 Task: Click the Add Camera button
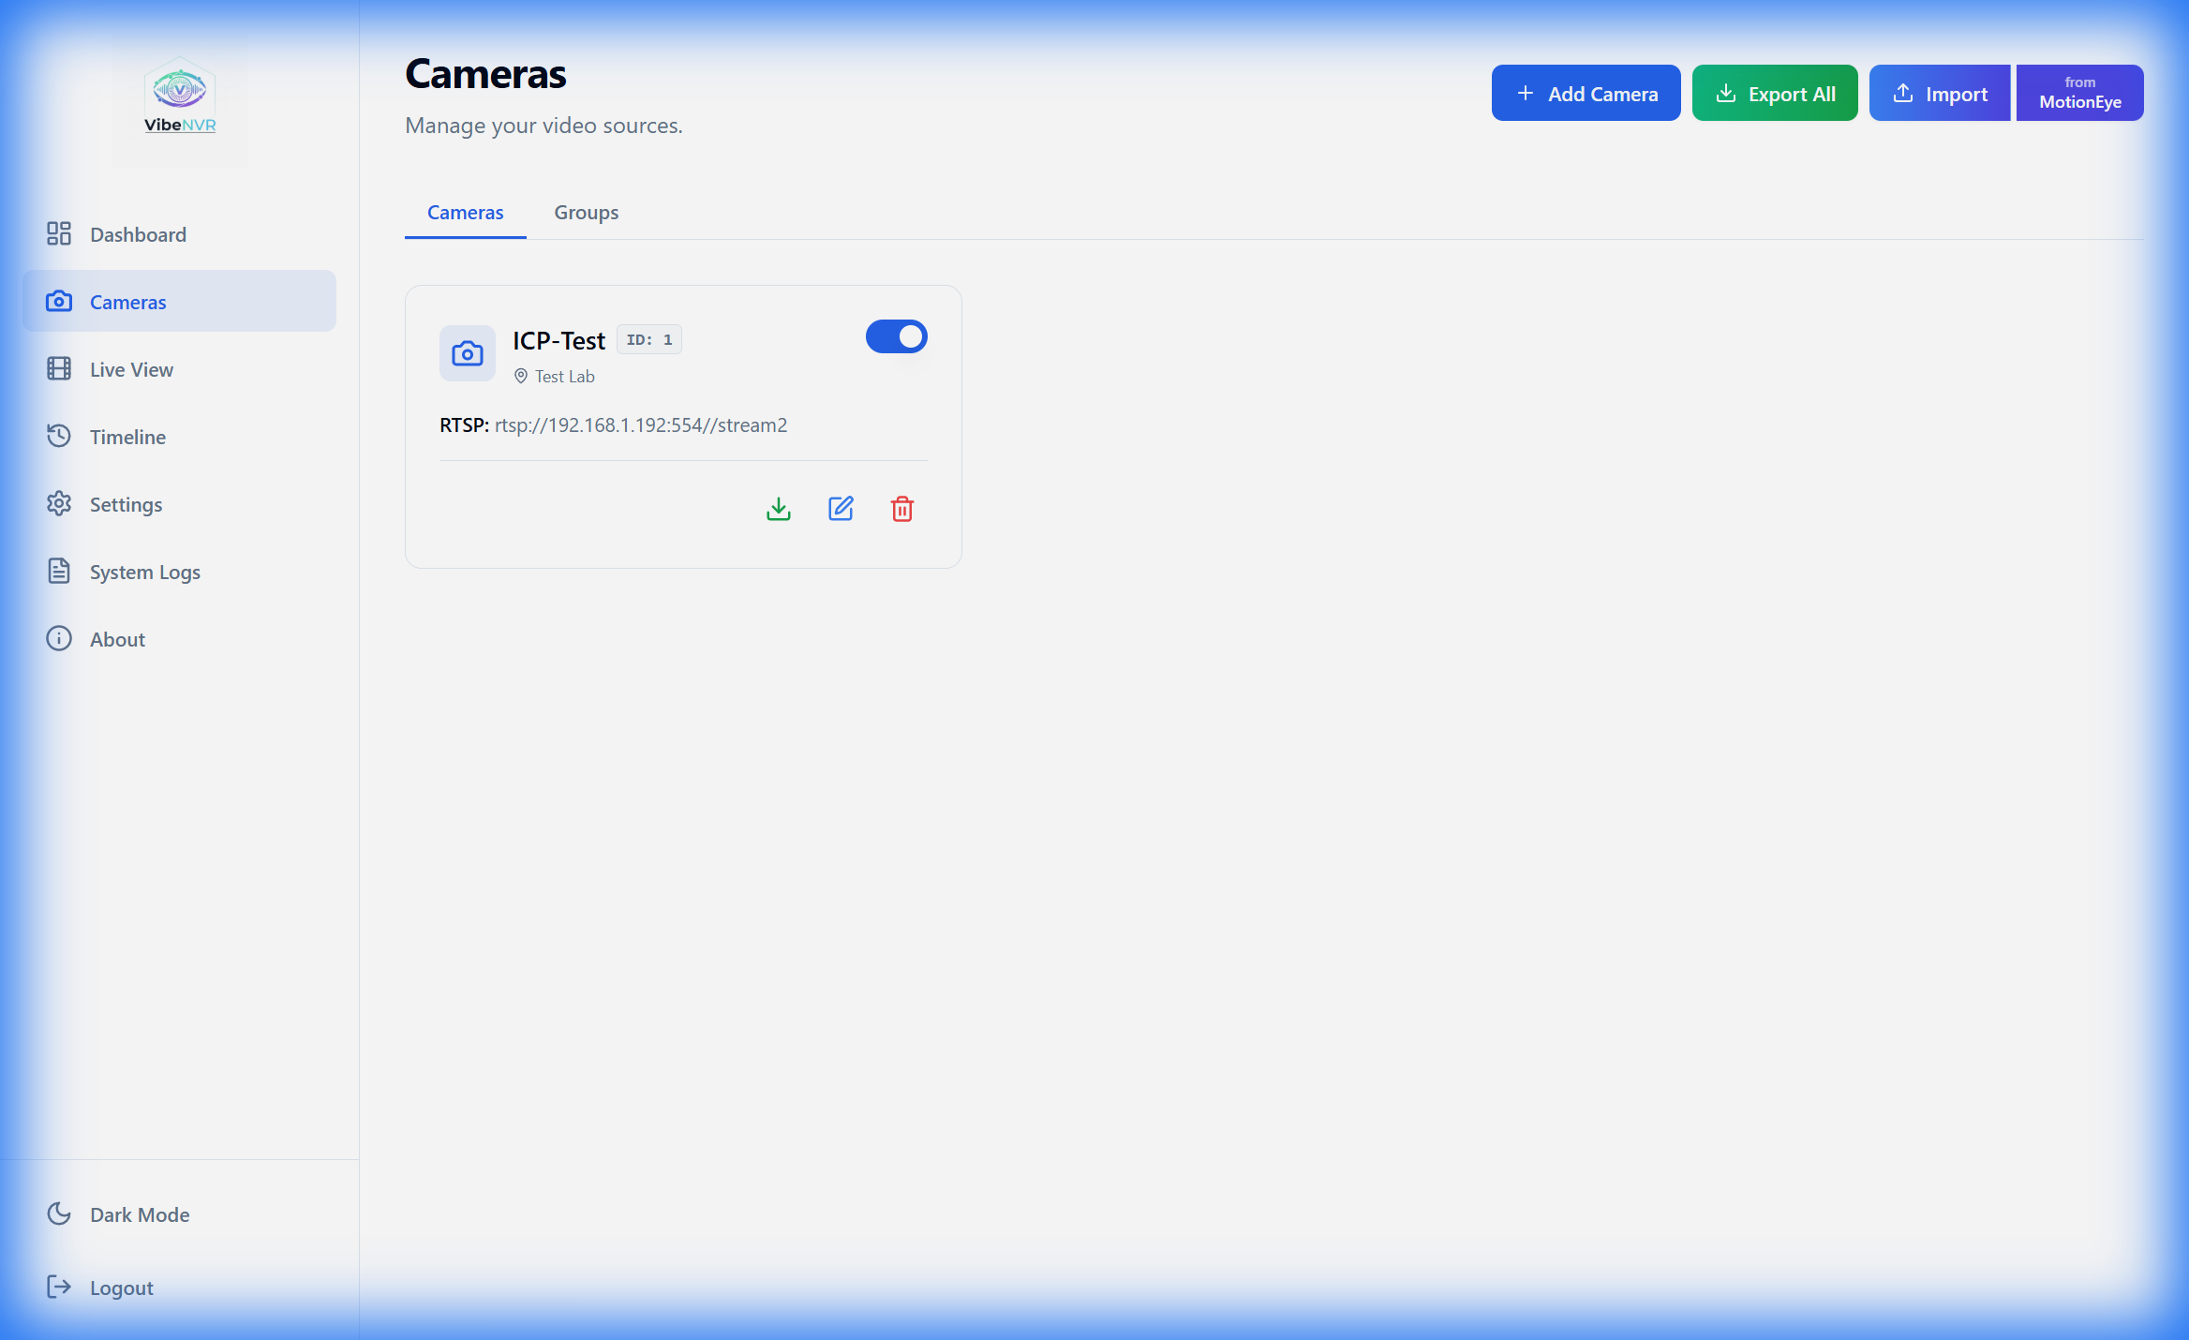tap(1586, 93)
